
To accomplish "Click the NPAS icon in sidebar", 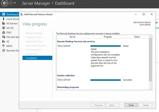I will 4,46.
